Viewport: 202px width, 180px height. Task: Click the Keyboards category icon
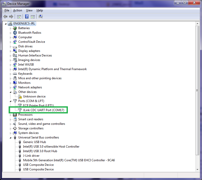point(15,74)
